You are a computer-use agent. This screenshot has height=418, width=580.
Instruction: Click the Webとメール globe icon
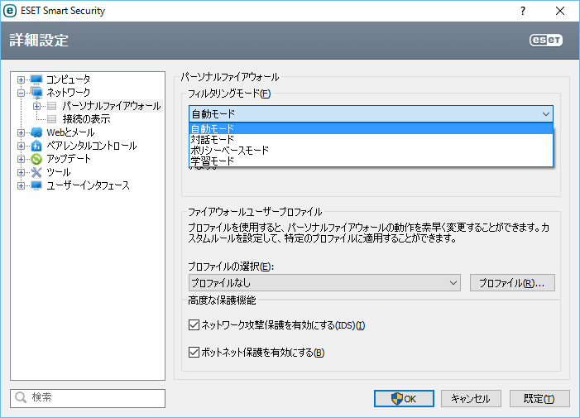pos(36,132)
